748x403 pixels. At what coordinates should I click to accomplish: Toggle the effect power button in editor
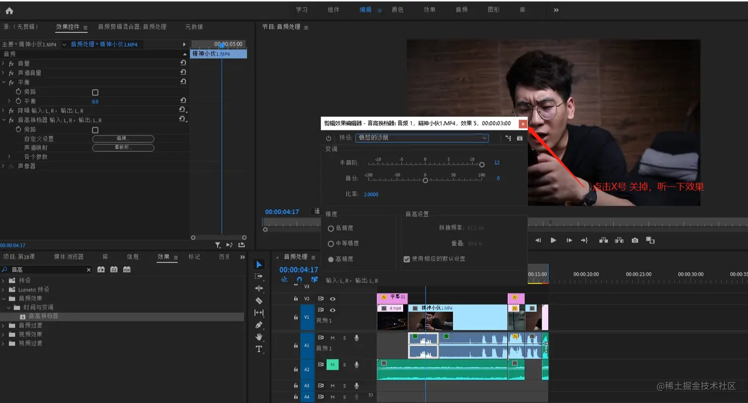[328, 138]
